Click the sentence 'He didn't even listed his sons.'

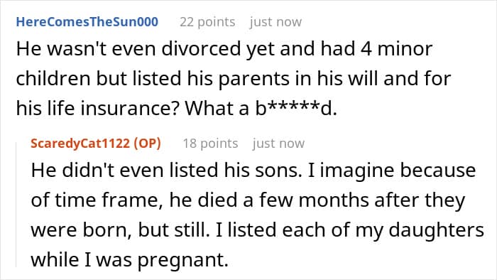[x=166, y=171]
